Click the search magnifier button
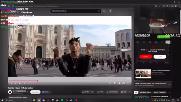 (104, 11)
